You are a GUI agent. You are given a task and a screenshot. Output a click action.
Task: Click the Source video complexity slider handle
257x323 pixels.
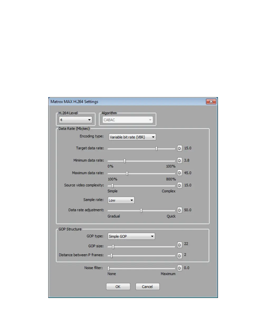(x=112, y=186)
